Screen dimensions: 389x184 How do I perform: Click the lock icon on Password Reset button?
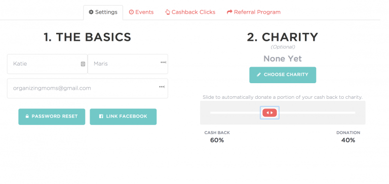coord(27,116)
